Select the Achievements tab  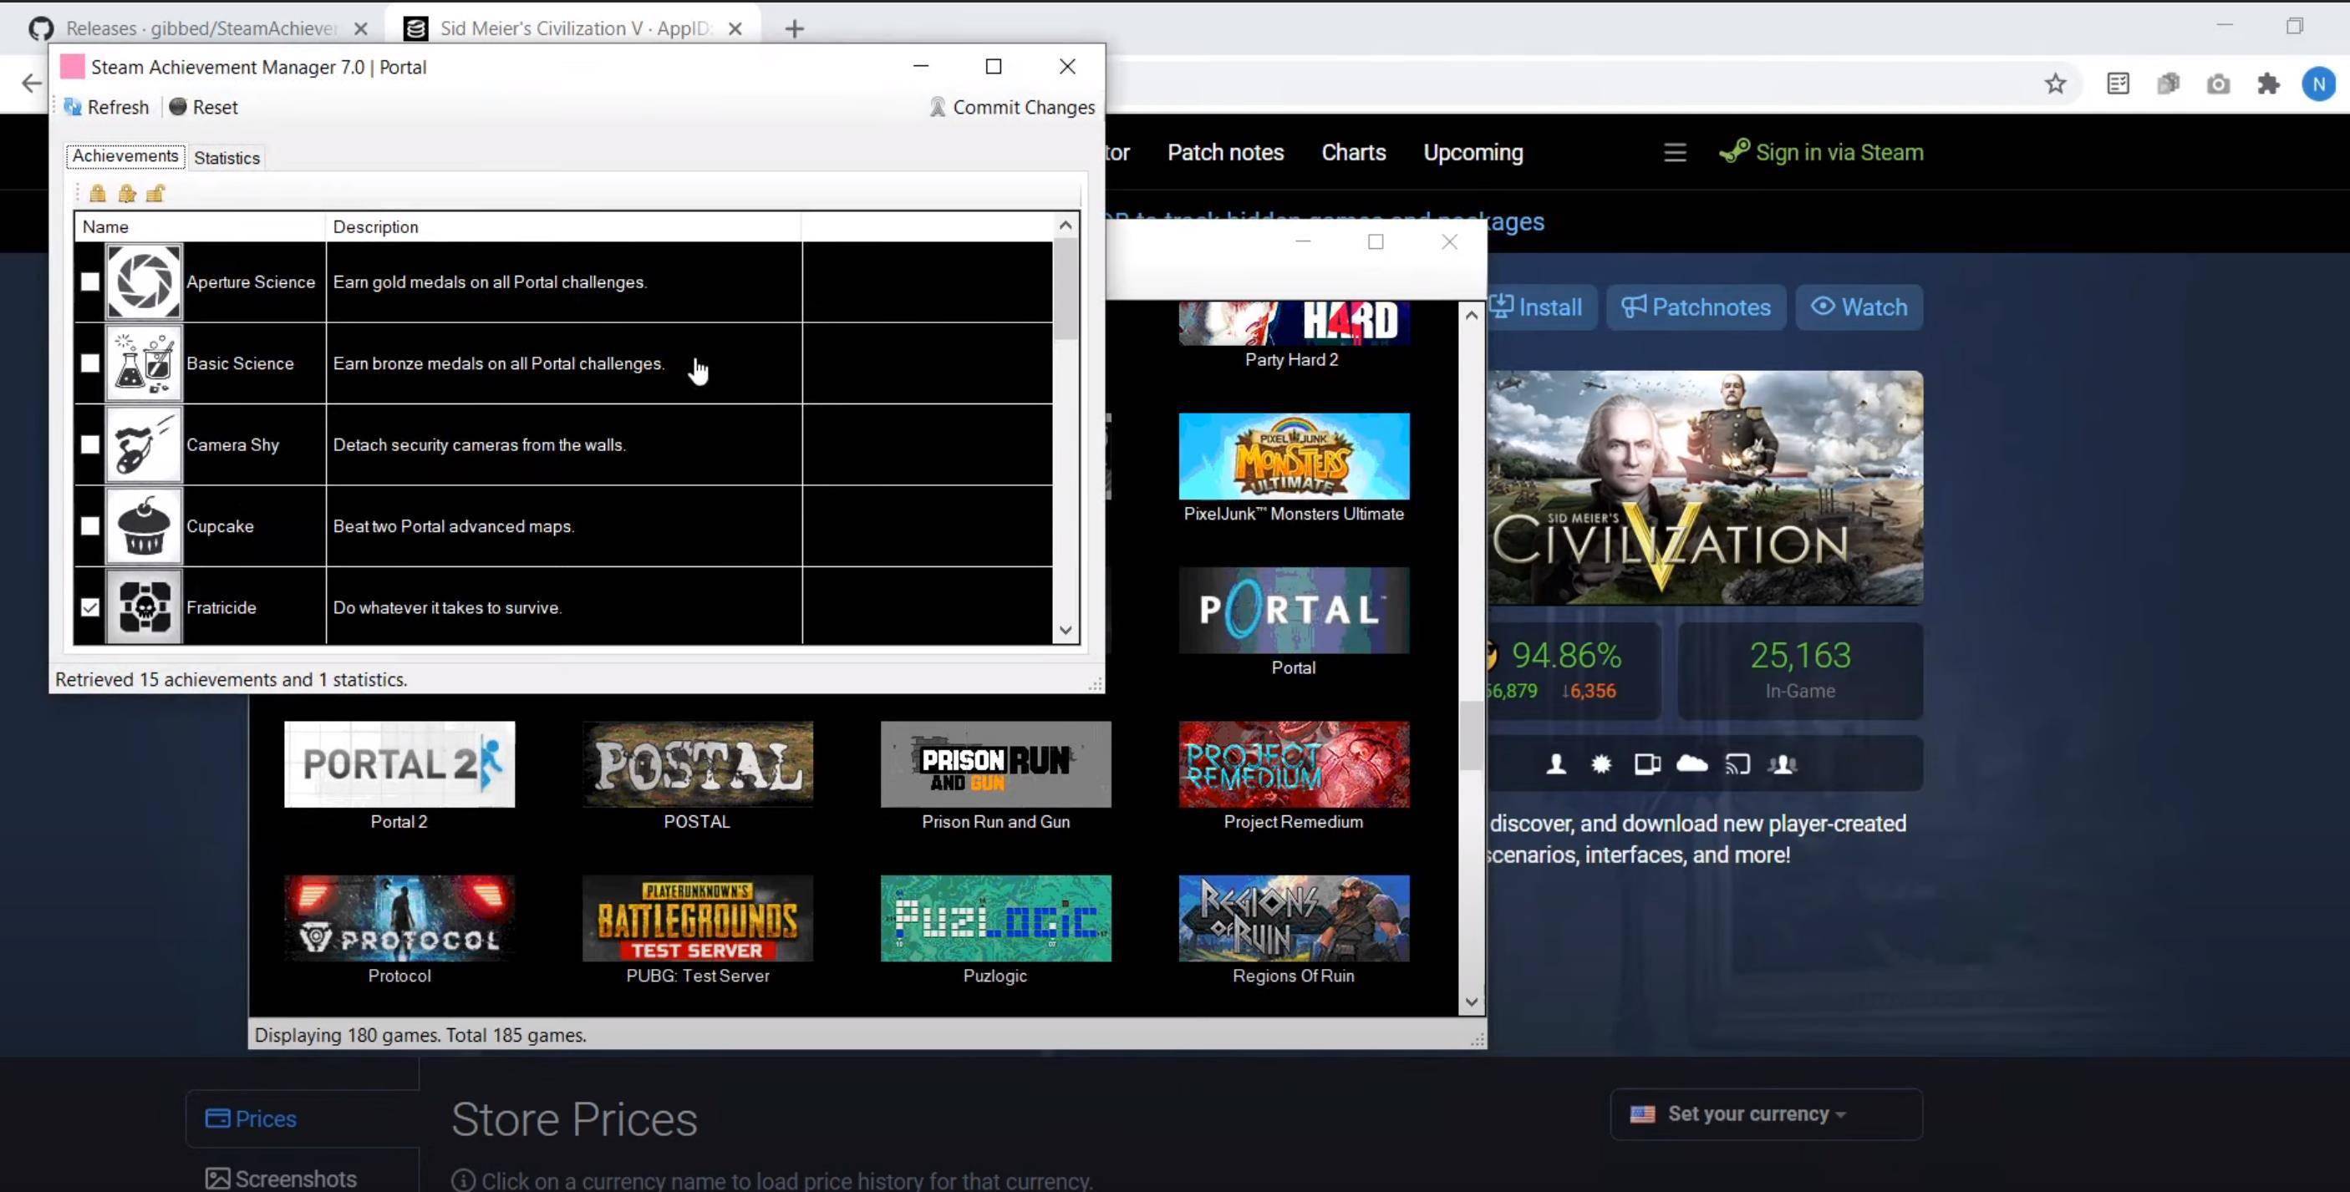[x=125, y=156]
